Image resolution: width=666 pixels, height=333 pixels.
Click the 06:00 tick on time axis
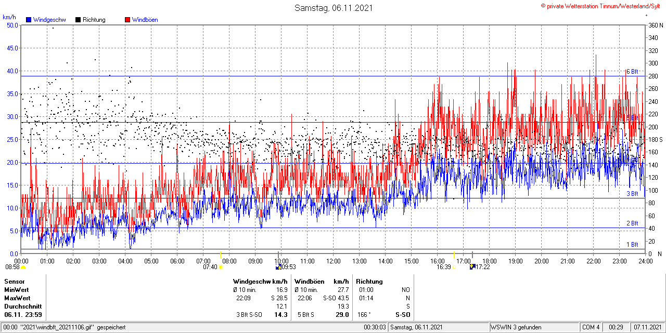point(177,261)
